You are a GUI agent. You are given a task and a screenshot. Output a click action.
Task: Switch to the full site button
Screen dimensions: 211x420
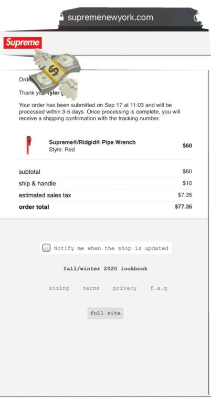pyautogui.click(x=105, y=313)
